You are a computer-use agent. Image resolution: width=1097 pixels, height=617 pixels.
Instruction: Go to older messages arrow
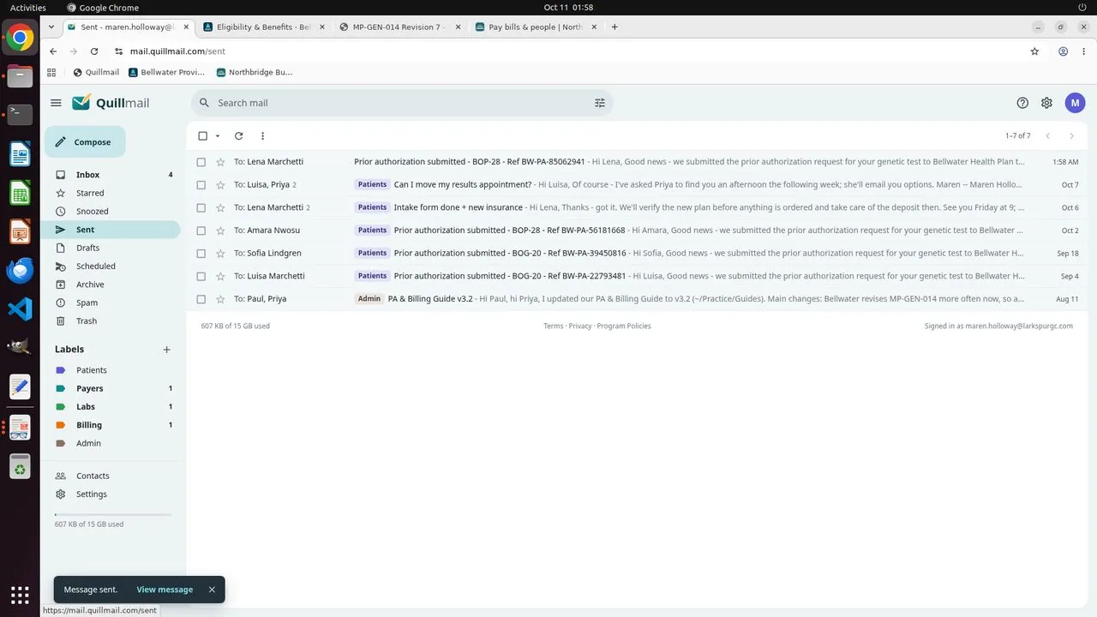click(x=1071, y=135)
